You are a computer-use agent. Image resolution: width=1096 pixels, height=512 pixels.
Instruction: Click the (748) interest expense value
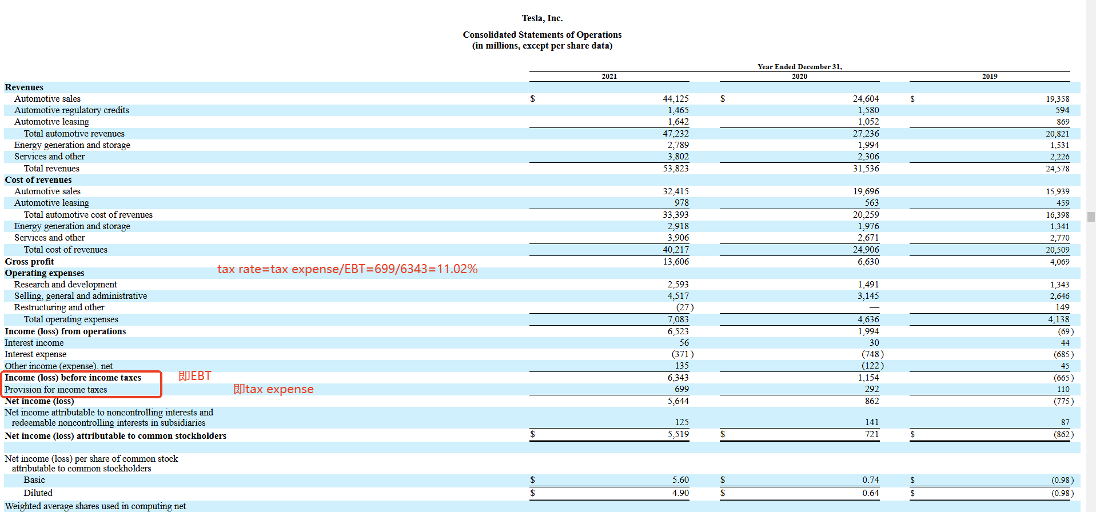pos(873,354)
